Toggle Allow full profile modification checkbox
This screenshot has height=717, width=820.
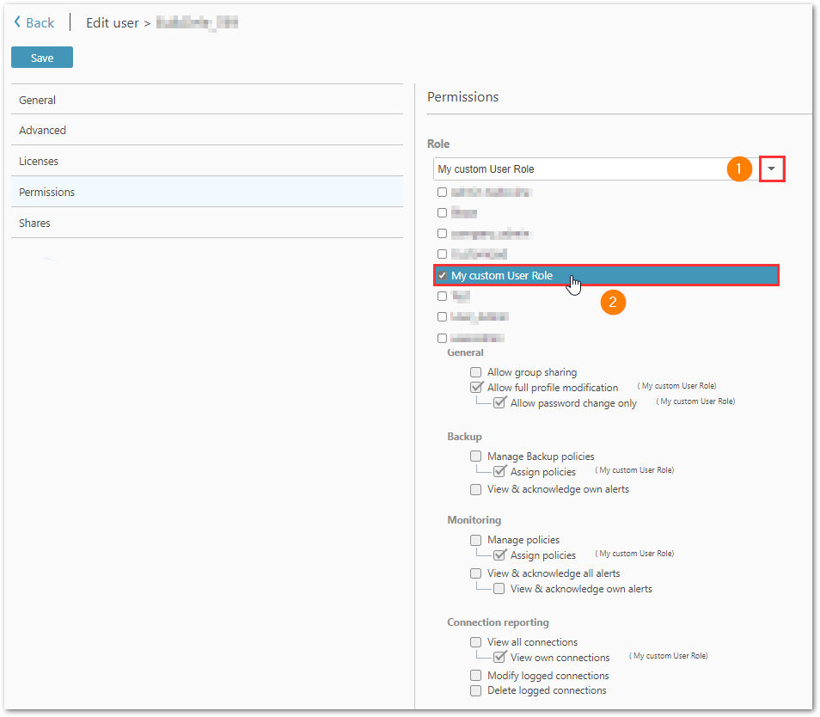tap(476, 388)
